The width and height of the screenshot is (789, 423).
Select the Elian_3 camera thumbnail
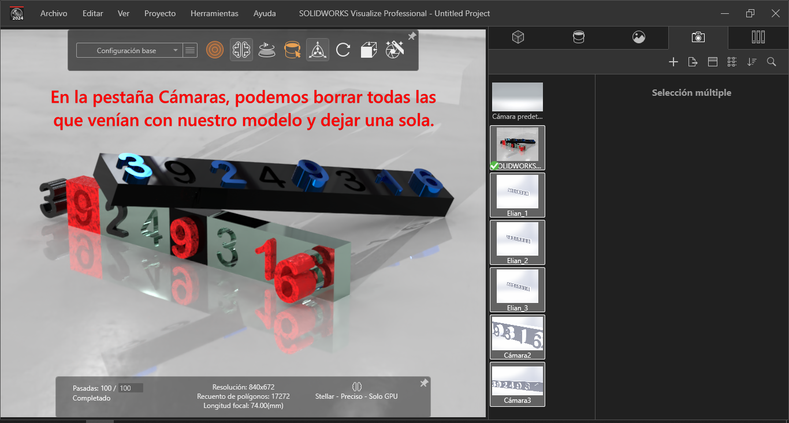518,290
